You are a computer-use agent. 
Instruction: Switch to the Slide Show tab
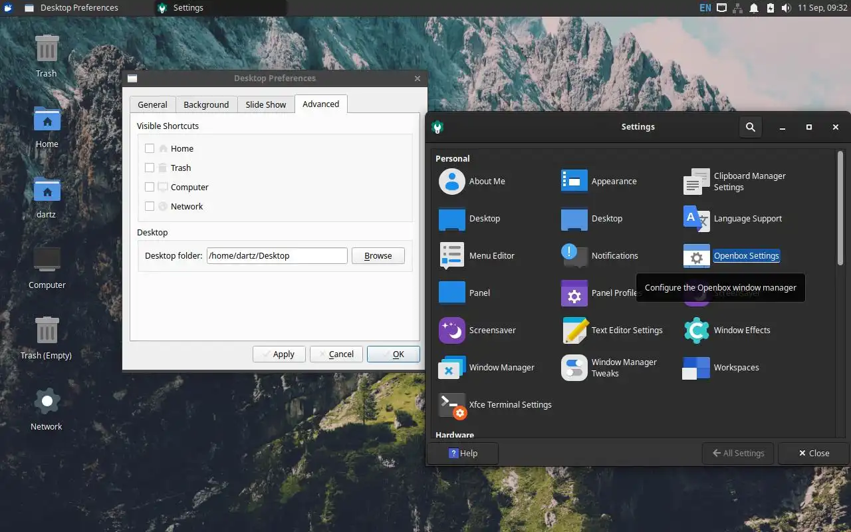tap(265, 104)
